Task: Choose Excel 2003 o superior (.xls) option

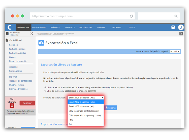Action: pos(82,107)
